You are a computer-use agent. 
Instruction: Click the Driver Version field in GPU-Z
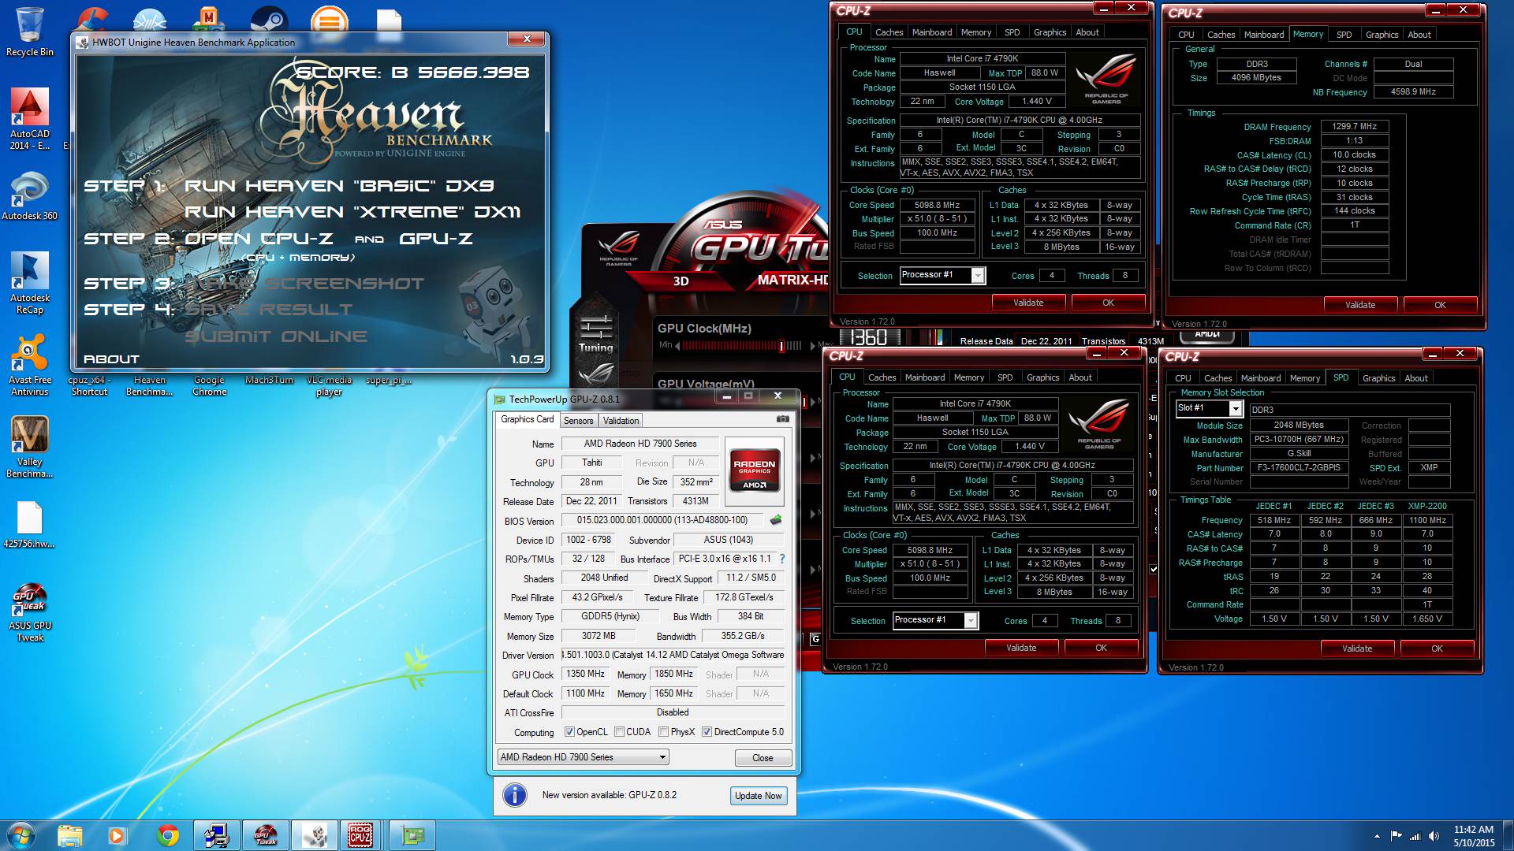tap(673, 655)
